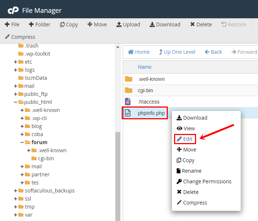The width and height of the screenshot is (258, 221).
Task: Click the Compress toolbar button
Action: pyautogui.click(x=20, y=37)
